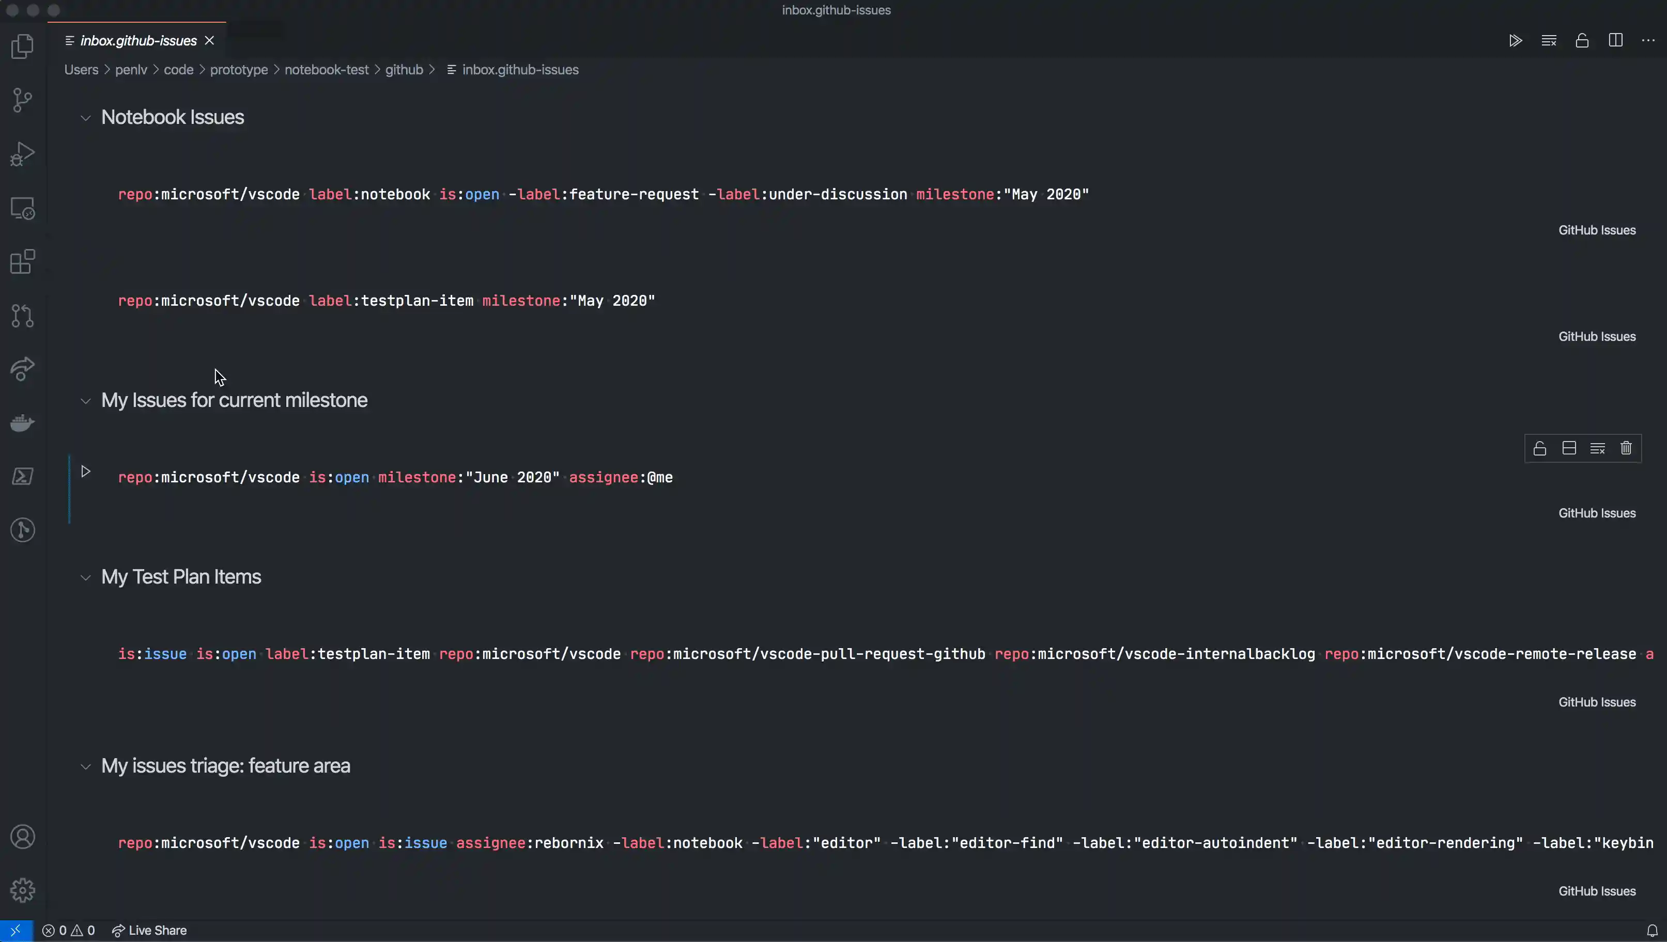1667x942 pixels.
Task: Close the inbox.github-issues tab
Action: (210, 40)
